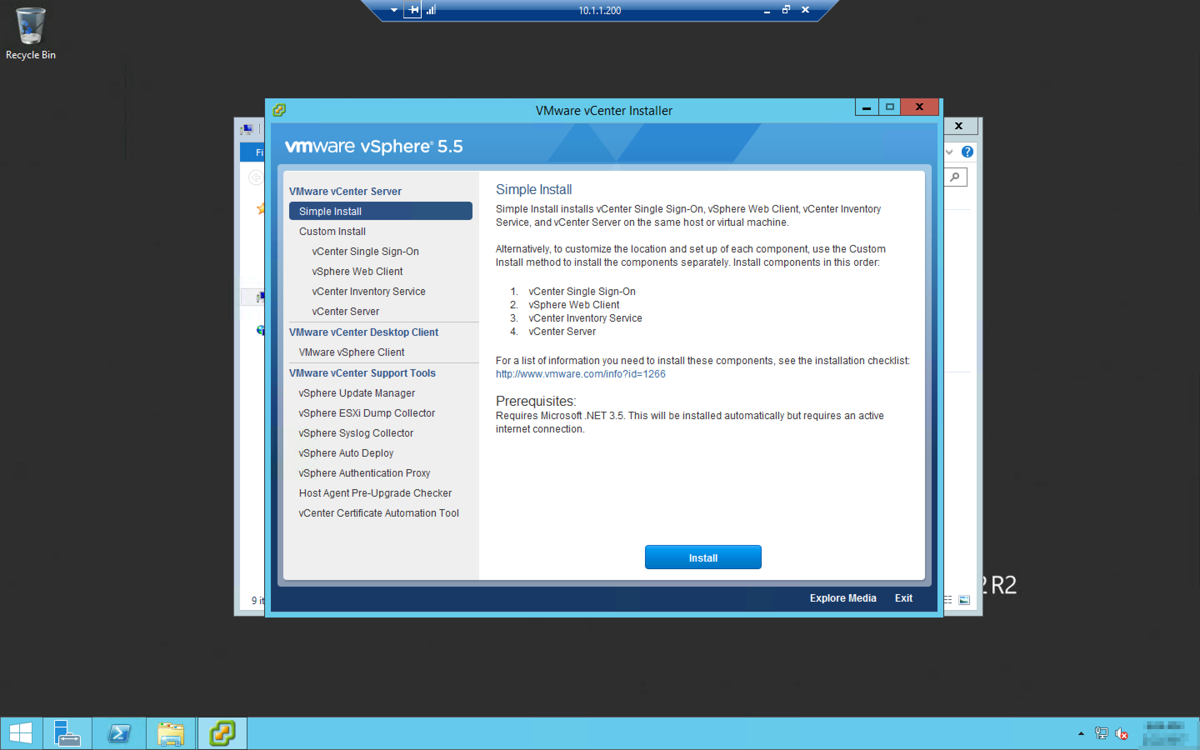Choose vCenter Server in sidebar list

345,311
